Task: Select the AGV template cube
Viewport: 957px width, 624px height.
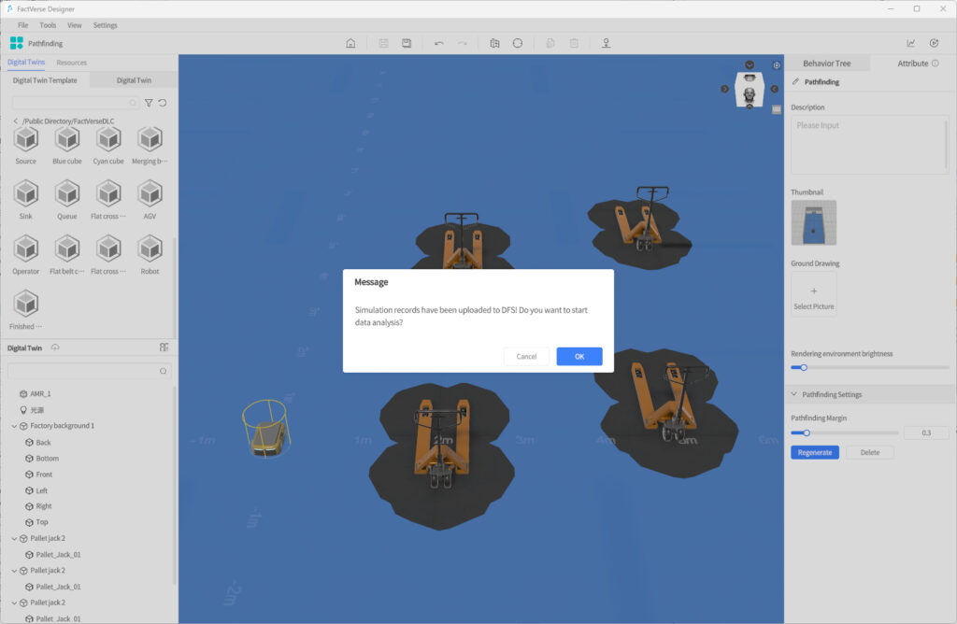Action: coord(150,194)
